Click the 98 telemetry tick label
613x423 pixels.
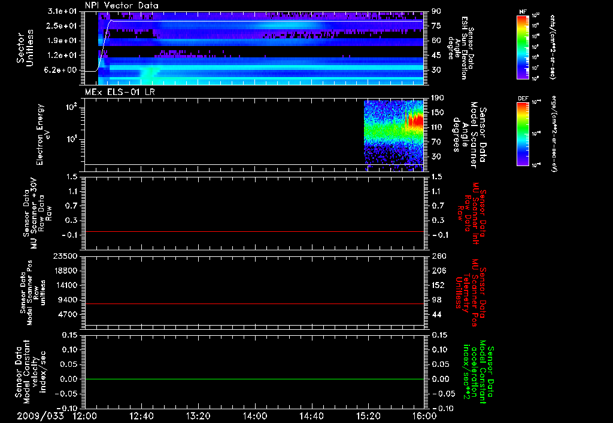[x=436, y=300]
